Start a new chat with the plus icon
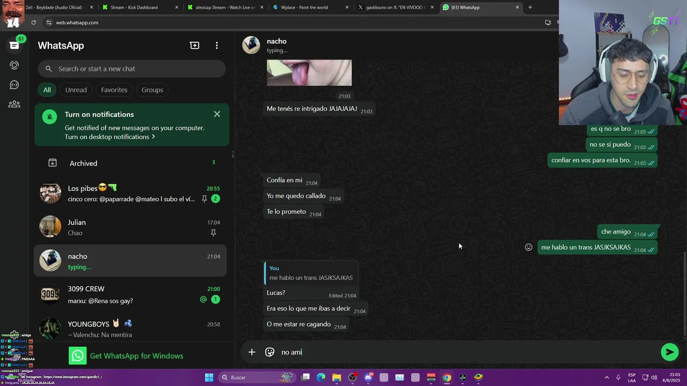Image resolution: width=687 pixels, height=386 pixels. pyautogui.click(x=195, y=46)
